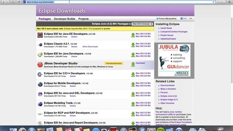The height and width of the screenshot is (131, 233).
Task: Click the green download arrow for Java and DSL Developers
Action: pyautogui.click(x=133, y=94)
